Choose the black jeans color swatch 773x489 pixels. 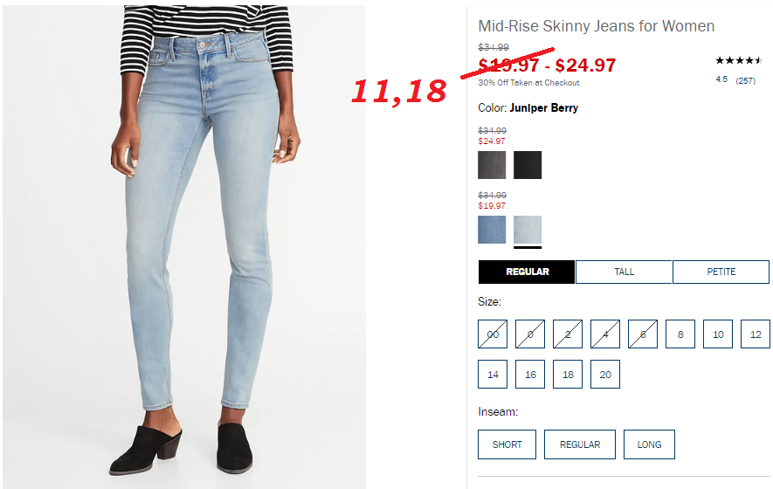(x=528, y=165)
